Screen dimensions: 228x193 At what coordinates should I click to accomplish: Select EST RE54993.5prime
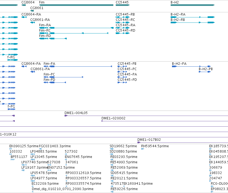(124, 162)
